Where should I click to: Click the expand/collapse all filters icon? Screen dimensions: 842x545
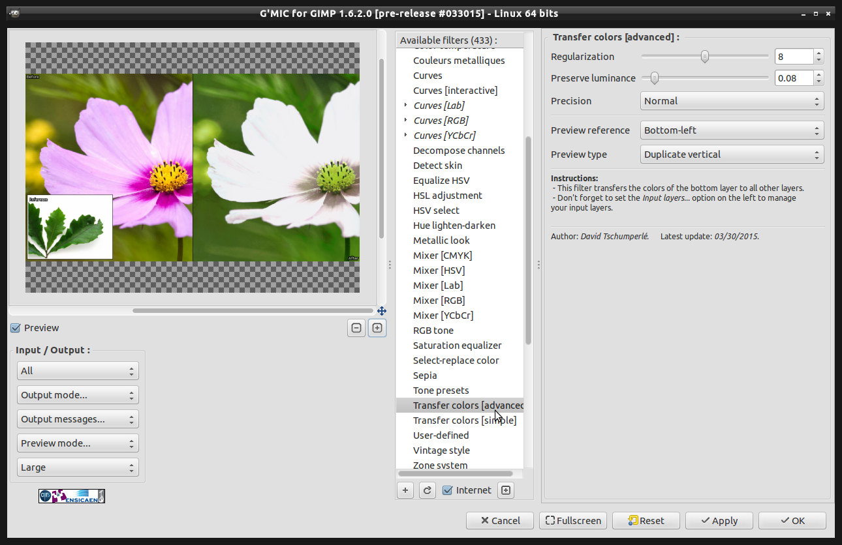point(506,490)
